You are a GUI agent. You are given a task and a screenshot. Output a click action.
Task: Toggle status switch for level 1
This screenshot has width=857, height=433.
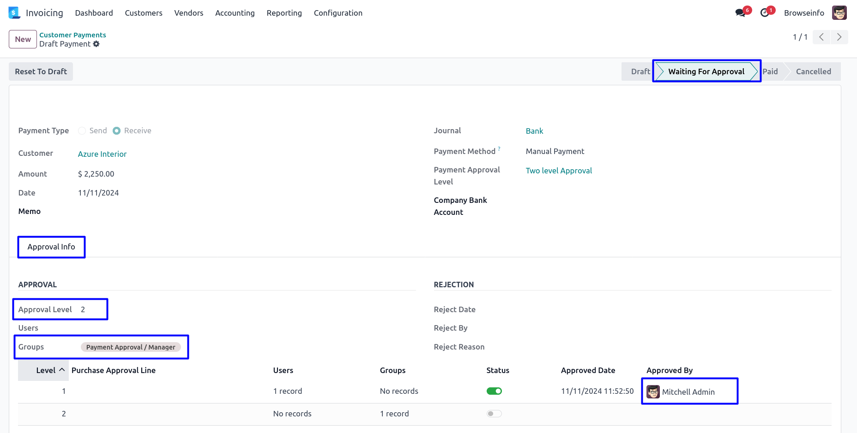[494, 391]
